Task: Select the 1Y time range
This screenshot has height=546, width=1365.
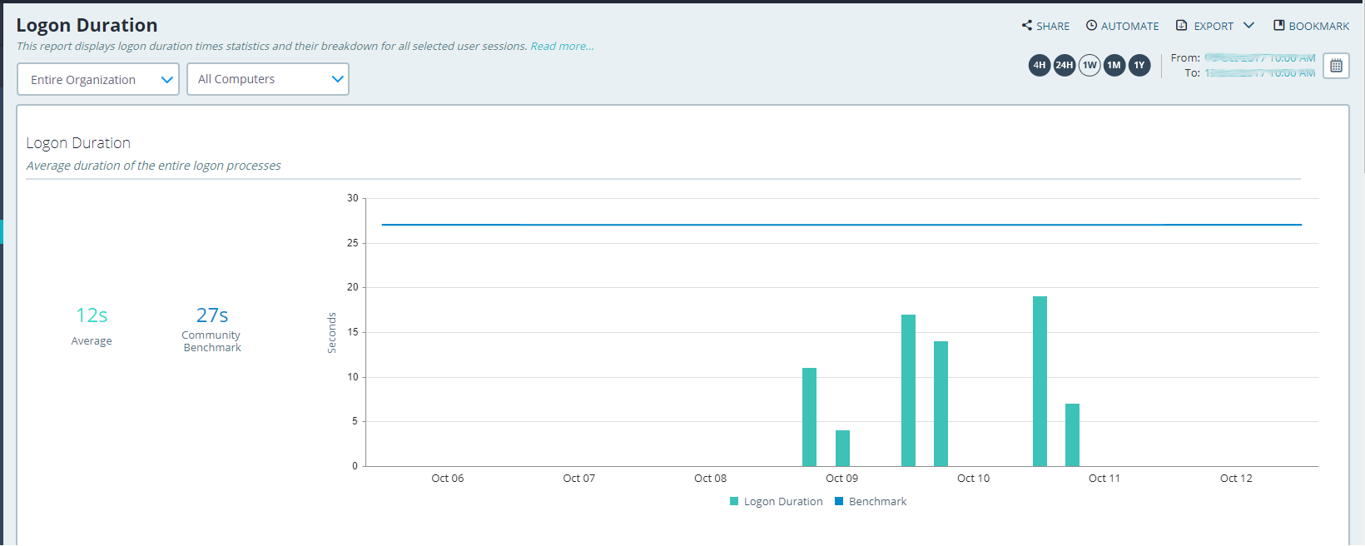Action: 1139,65
